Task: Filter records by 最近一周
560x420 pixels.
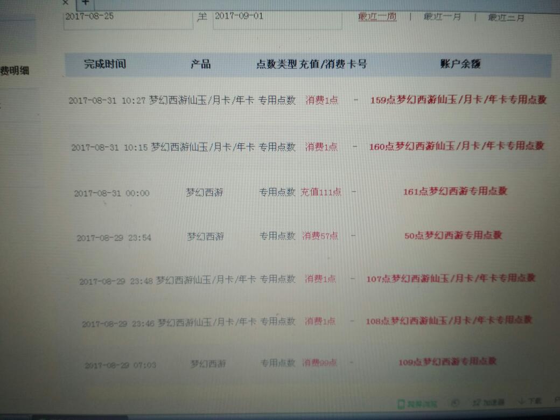Action: coord(377,17)
